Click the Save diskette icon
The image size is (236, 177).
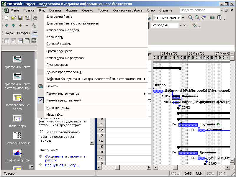[x=20, y=18]
